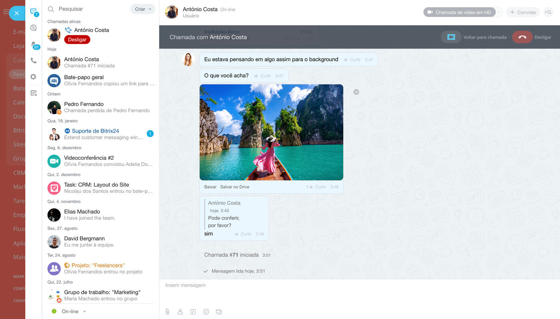This screenshot has width=560, height=319.
Task: Click the slash command icon below message box
Action: point(193,312)
